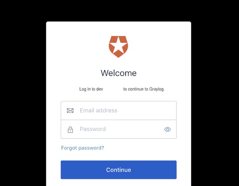Image resolution: width=239 pixels, height=186 pixels.
Task: Submit the login with the Continue button
Action: pyautogui.click(x=118, y=170)
